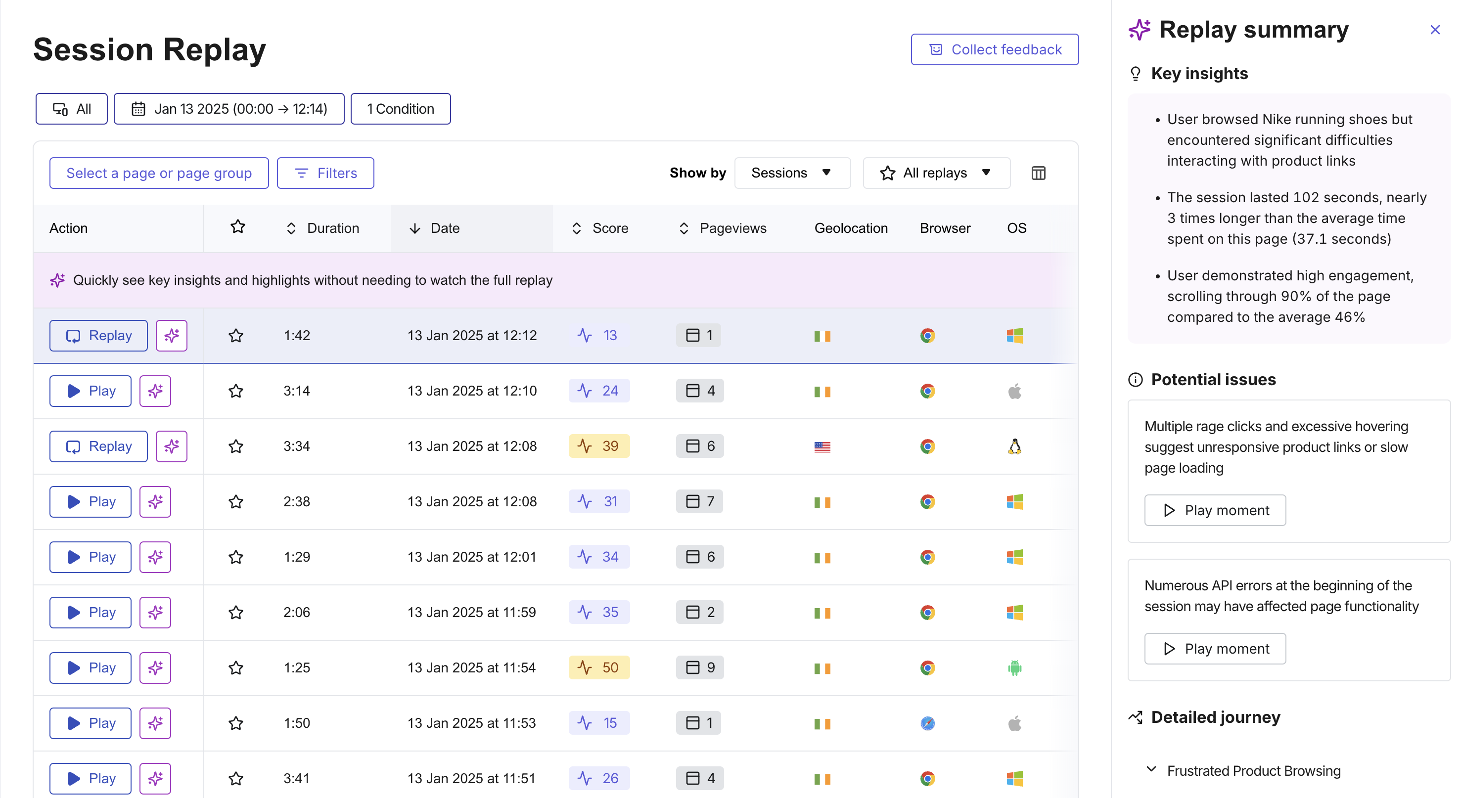Favorite the 3:41 duration session
The image size is (1461, 798).
pyautogui.click(x=236, y=778)
